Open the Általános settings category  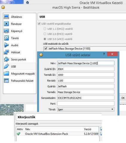pos(20,17)
